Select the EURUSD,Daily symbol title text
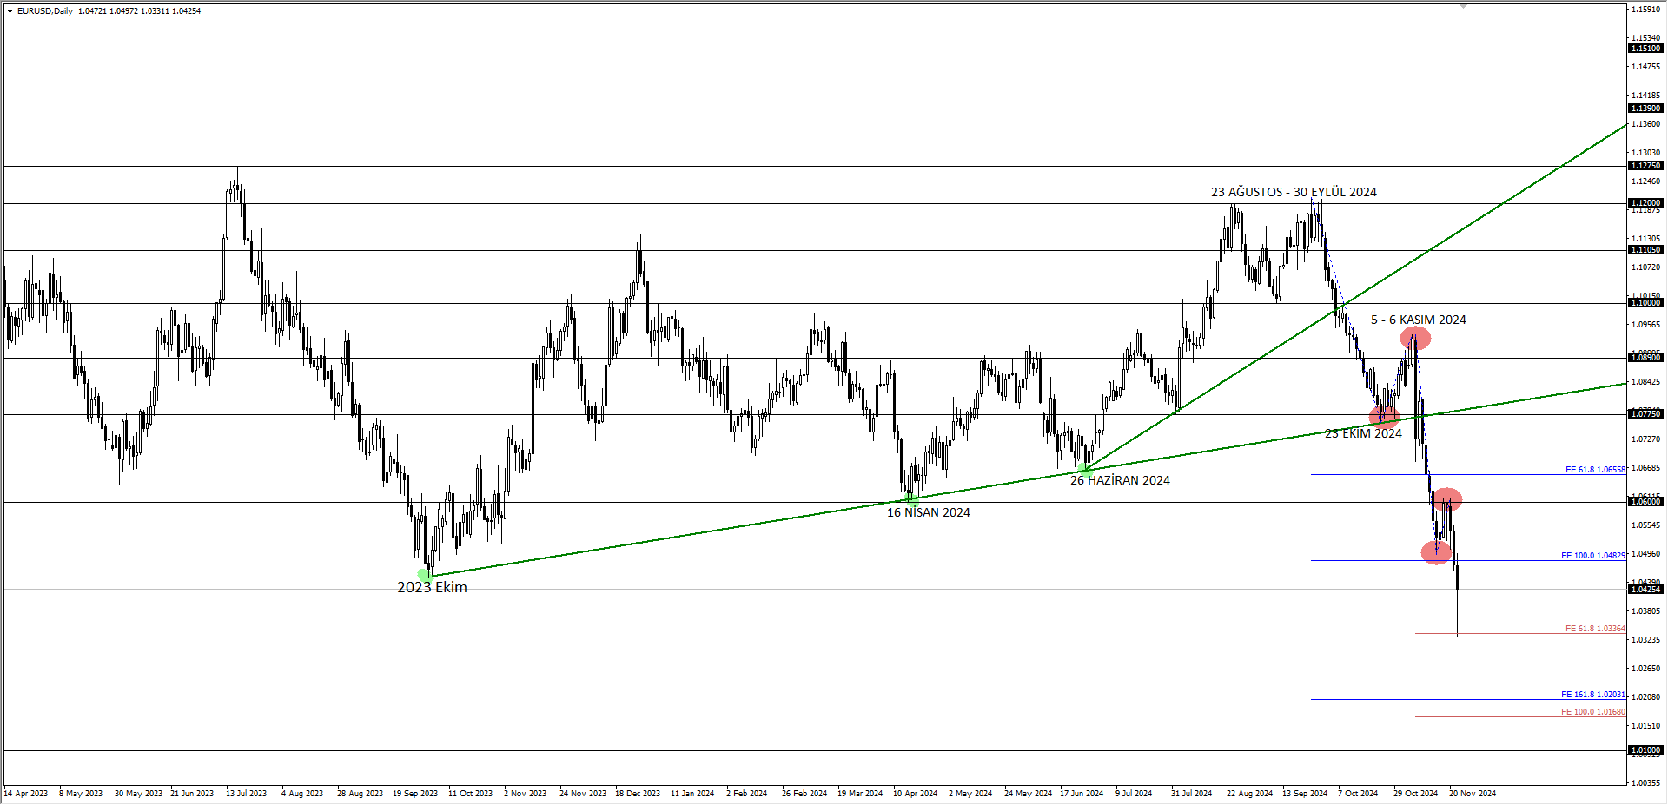Viewport: 1668px width, 805px height. coord(45,11)
